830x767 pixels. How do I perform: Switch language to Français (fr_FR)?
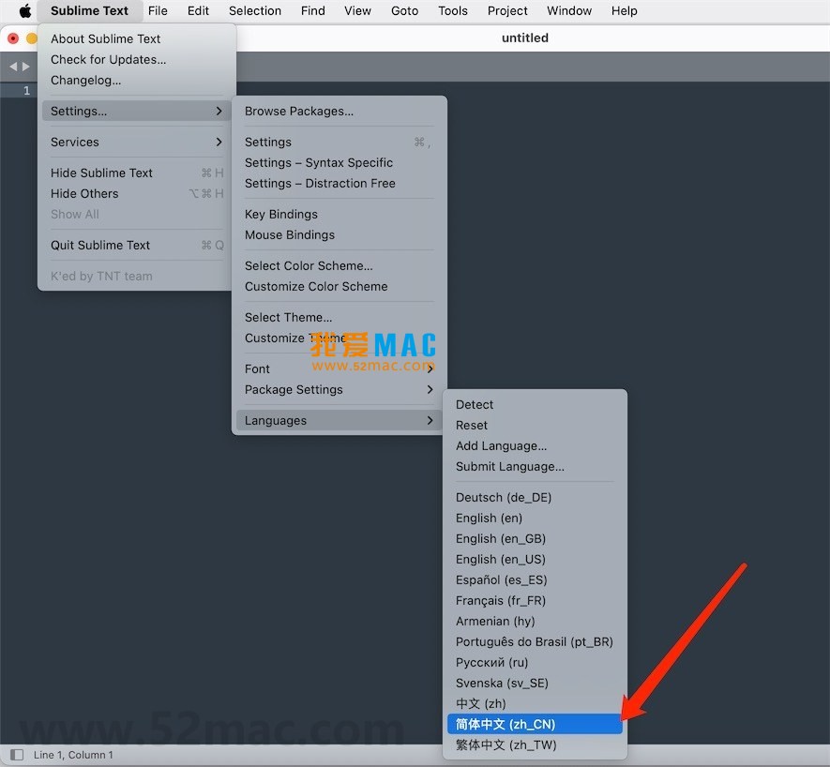[x=535, y=601]
